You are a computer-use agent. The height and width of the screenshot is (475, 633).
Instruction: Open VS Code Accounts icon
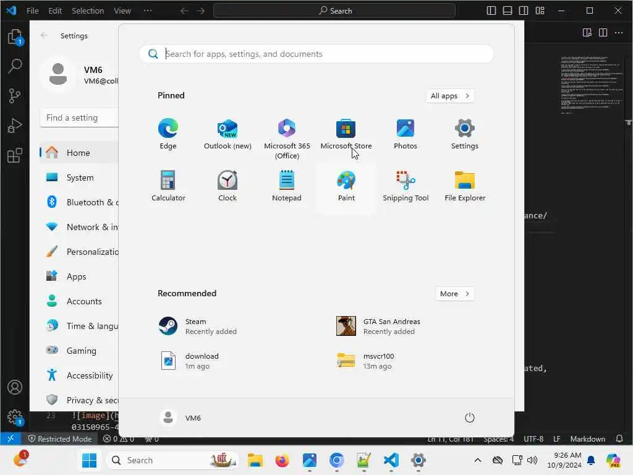(x=15, y=387)
